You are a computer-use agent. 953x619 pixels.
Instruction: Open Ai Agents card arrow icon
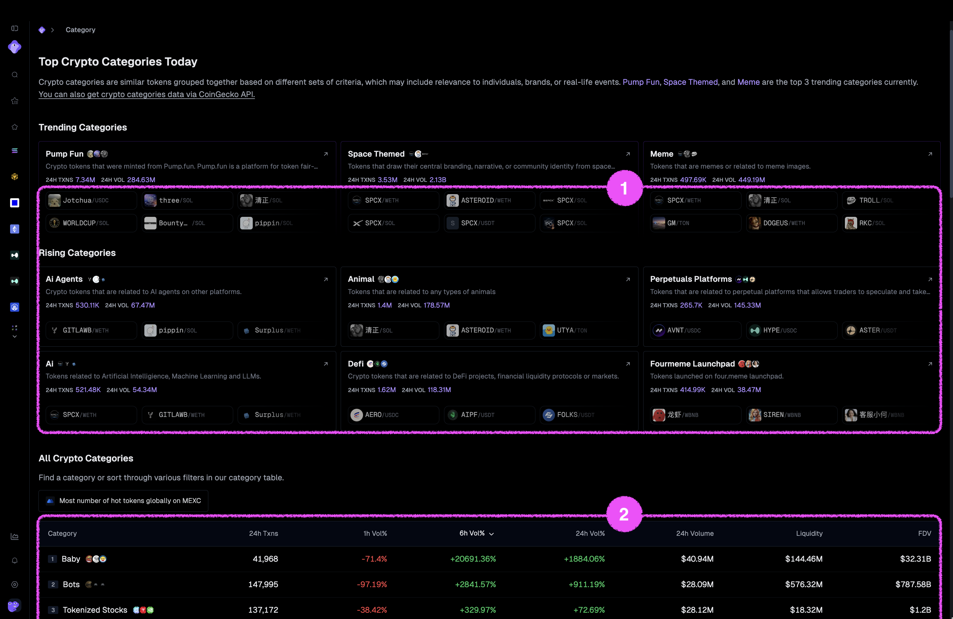coord(326,279)
